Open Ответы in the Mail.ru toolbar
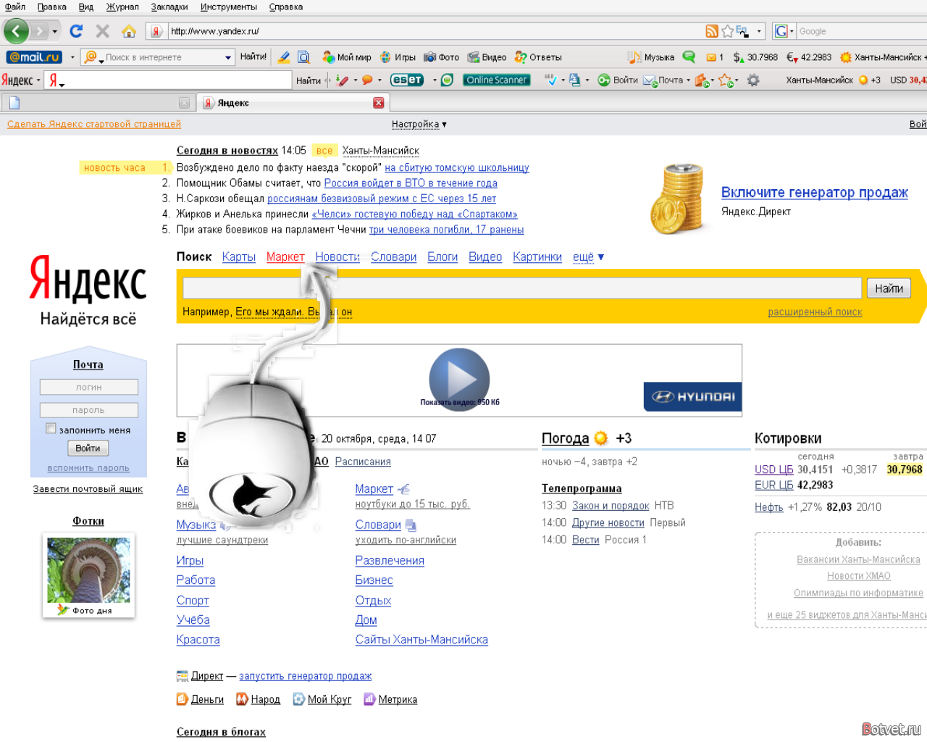The width and height of the screenshot is (927, 742). (x=538, y=57)
